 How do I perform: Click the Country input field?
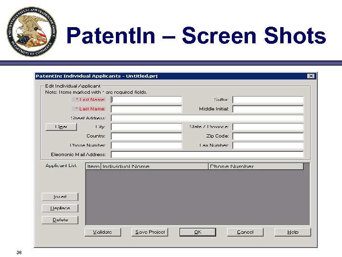pyautogui.click(x=146, y=136)
